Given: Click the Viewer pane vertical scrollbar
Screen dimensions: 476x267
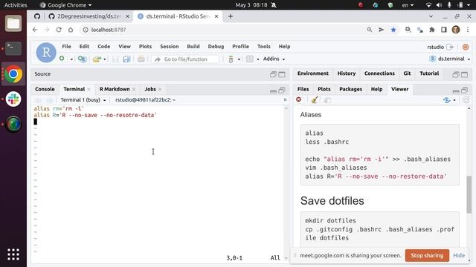Looking at the screenshot, I should (469, 194).
